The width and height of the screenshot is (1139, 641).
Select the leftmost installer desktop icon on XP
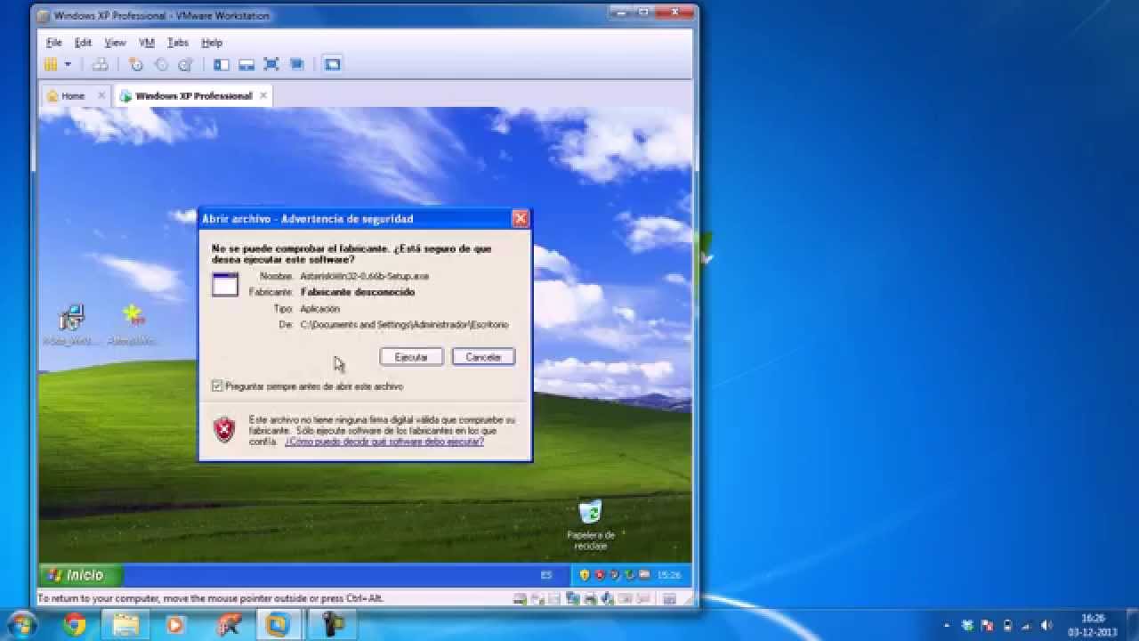coord(71,325)
